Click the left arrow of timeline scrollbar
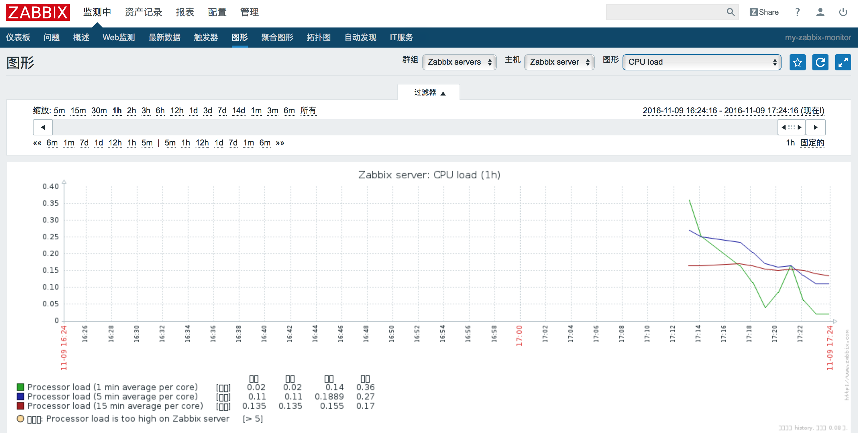Screen dimensions: 858x433 (x=43, y=127)
